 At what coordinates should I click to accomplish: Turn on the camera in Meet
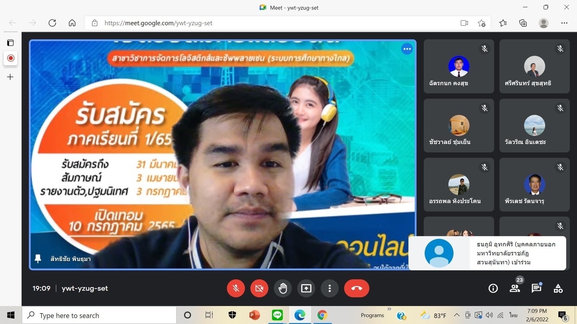[259, 288]
